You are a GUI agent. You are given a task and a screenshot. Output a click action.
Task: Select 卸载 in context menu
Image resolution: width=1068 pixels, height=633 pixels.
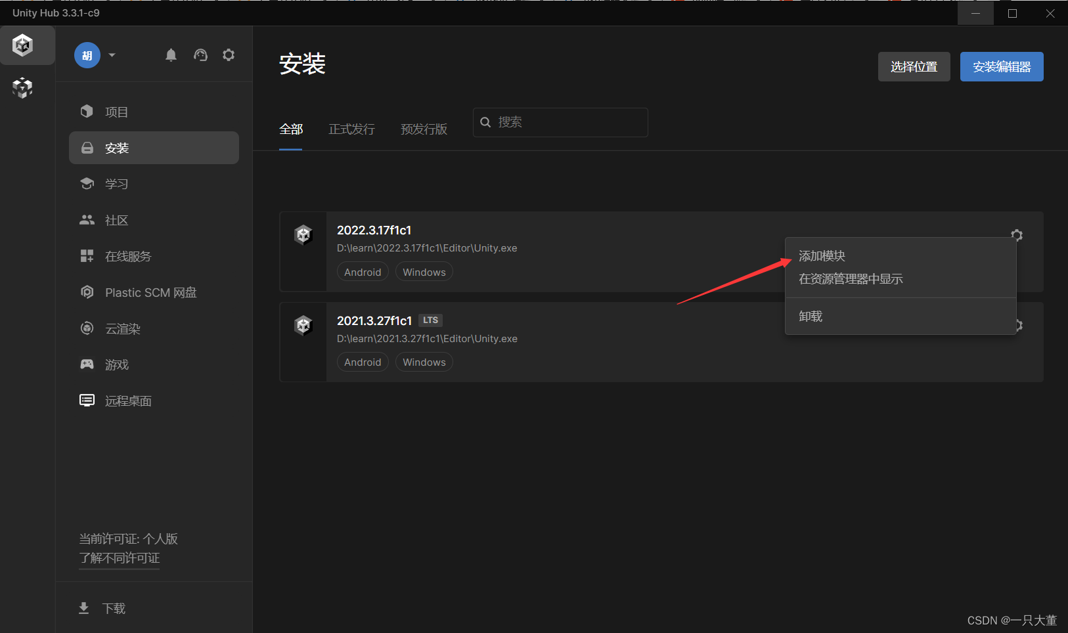click(x=901, y=316)
